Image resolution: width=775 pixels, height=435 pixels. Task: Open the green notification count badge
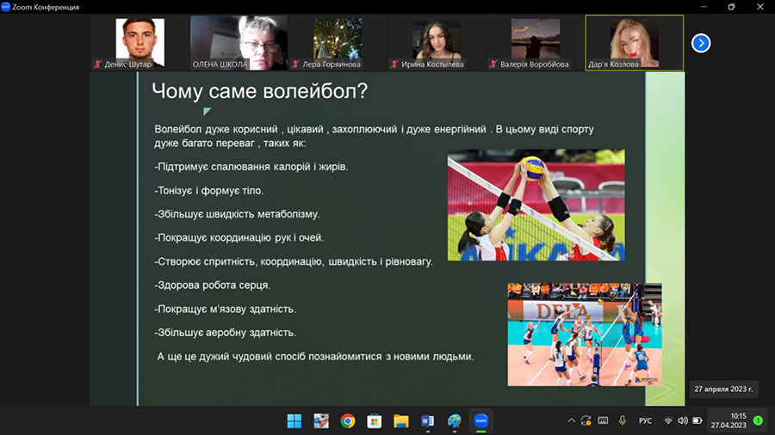(758, 420)
